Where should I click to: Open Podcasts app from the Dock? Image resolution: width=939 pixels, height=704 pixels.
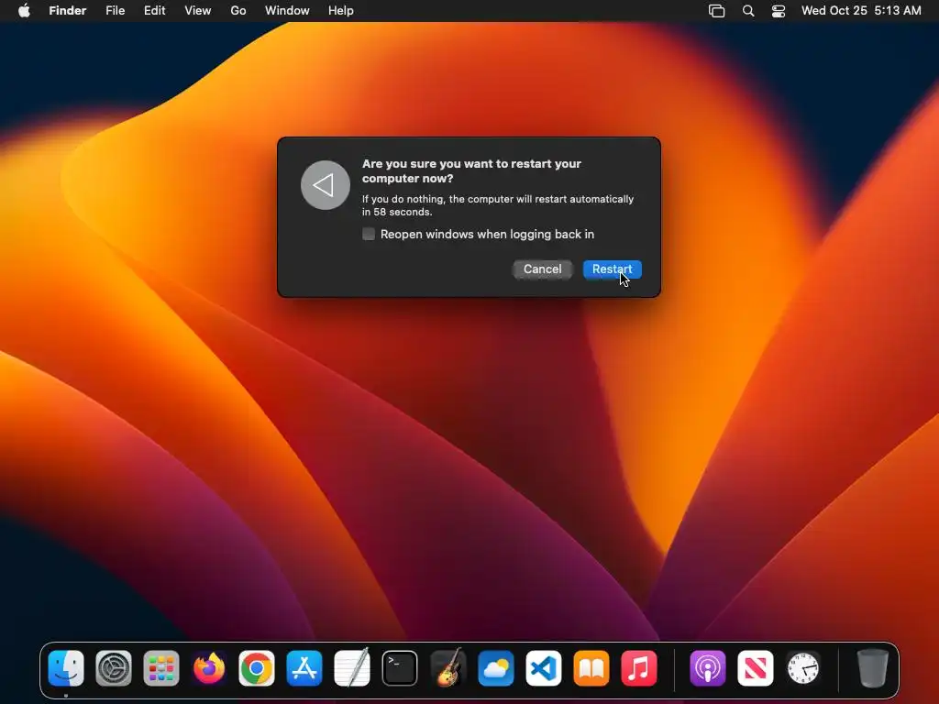(x=708, y=668)
